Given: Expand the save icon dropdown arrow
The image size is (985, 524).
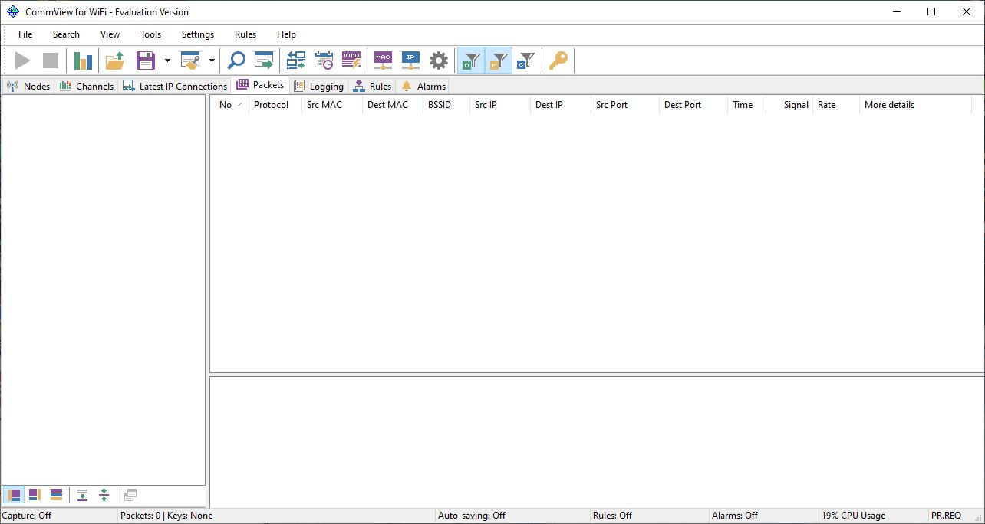Looking at the screenshot, I should coord(167,61).
